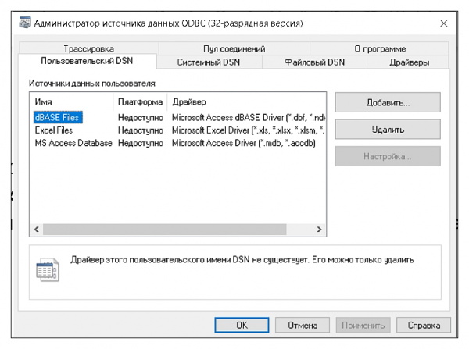
Task: Click the Microsoft Excel Driver cell
Action: click(249, 130)
